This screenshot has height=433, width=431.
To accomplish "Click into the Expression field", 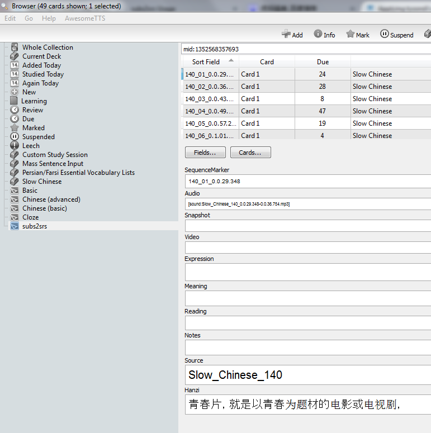I will [307, 272].
